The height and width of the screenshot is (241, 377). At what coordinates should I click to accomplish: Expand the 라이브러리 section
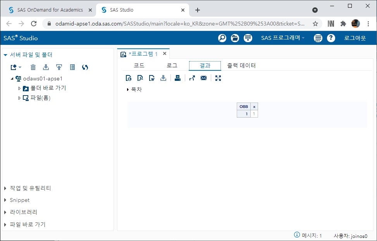click(5, 212)
